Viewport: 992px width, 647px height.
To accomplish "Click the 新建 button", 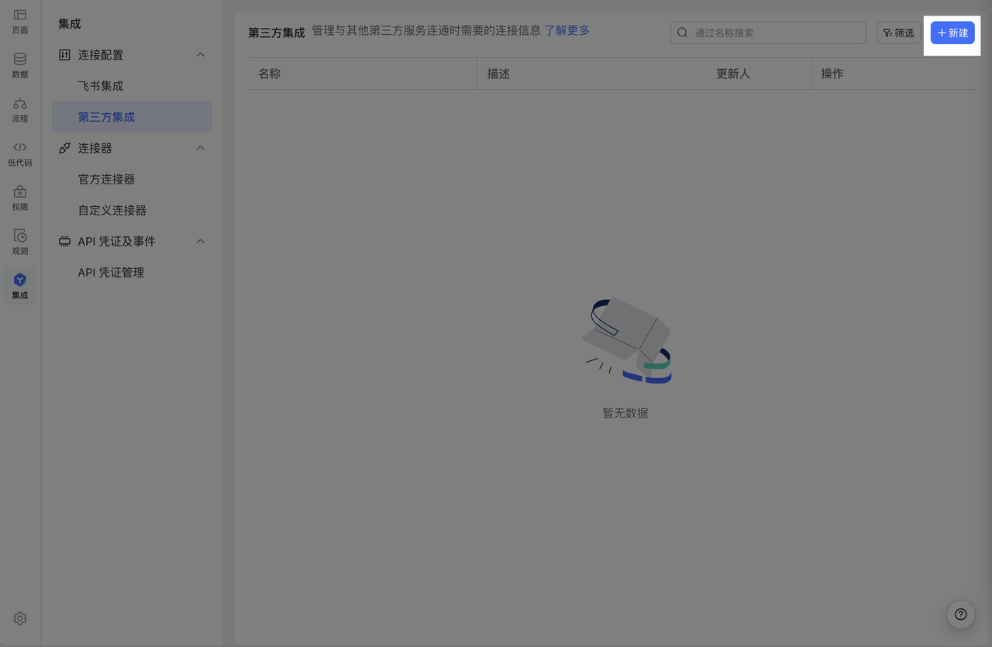I will 952,33.
